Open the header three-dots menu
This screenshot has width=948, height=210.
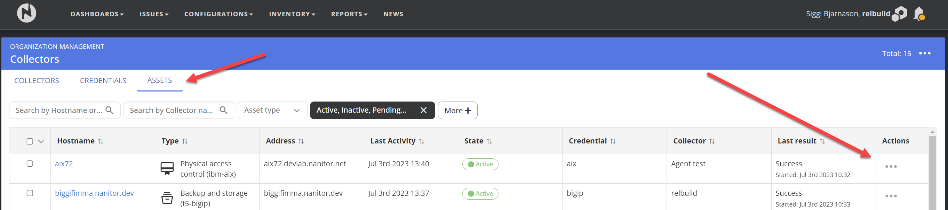(x=924, y=53)
